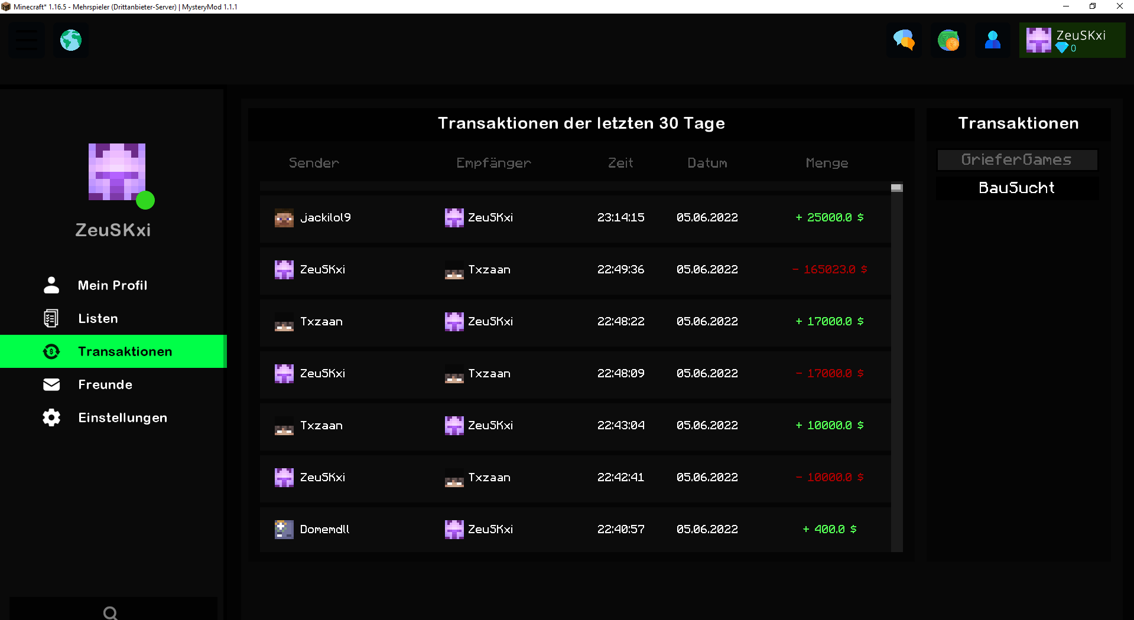Viewport: 1134px width, 620px height.
Task: Open Mein Profil in sidebar
Action: 112,285
